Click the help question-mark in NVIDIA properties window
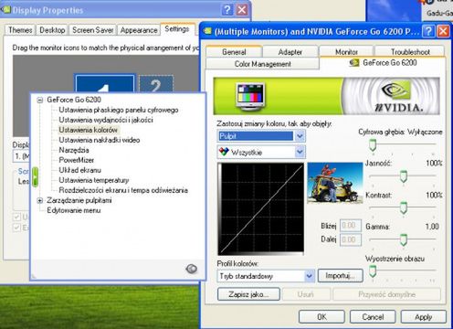 (x=428, y=31)
